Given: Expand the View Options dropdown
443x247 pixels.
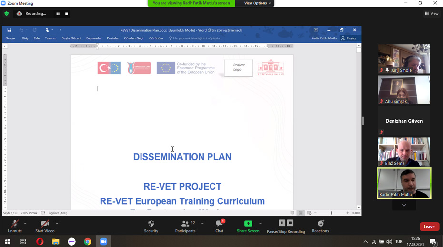Looking at the screenshot, I should (x=257, y=3).
